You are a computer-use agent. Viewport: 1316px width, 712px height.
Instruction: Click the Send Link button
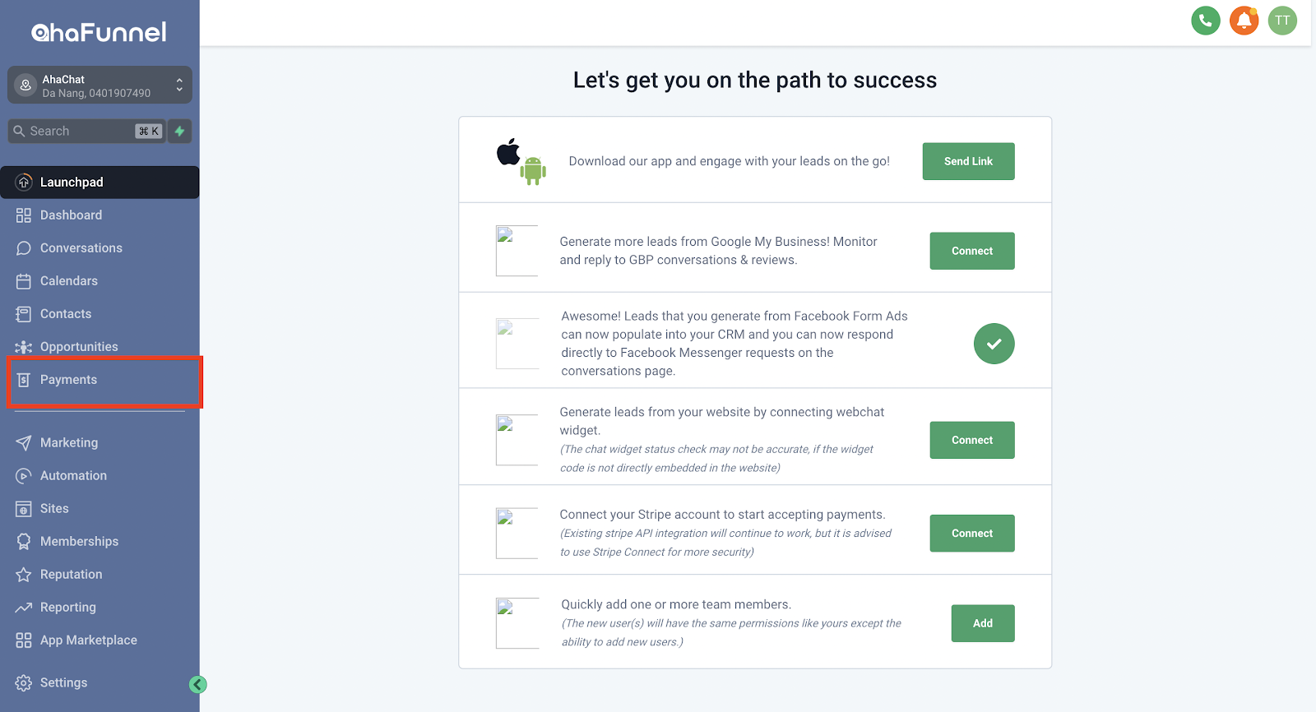point(968,161)
